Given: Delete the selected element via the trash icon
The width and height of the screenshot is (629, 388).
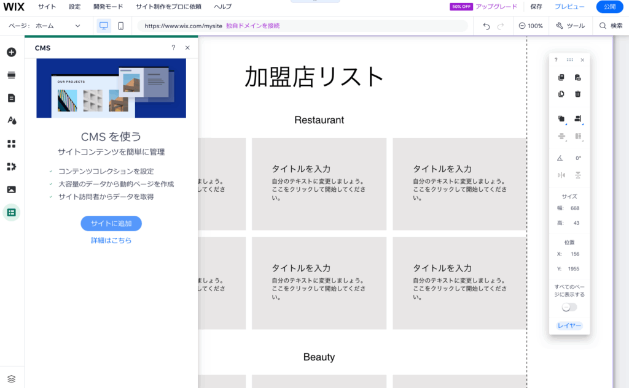Looking at the screenshot, I should point(578,94).
